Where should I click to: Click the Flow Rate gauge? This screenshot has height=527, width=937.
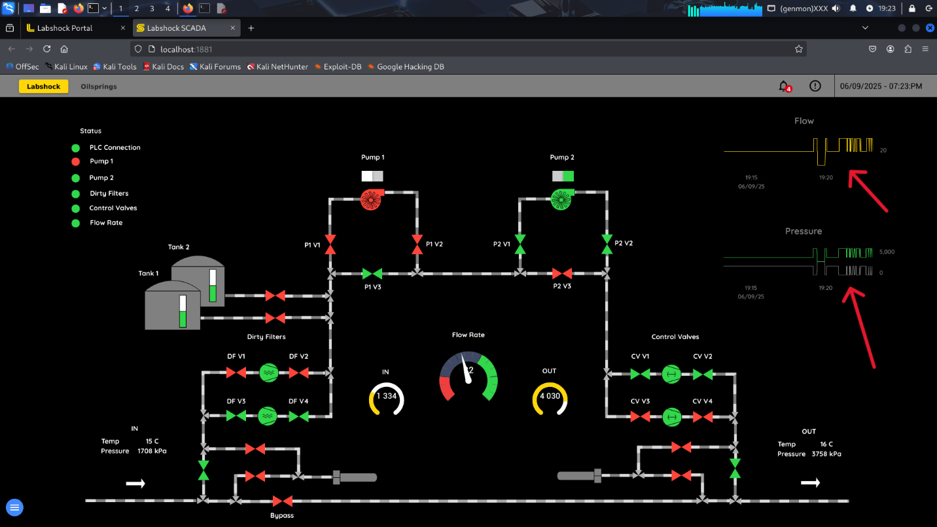[468, 377]
